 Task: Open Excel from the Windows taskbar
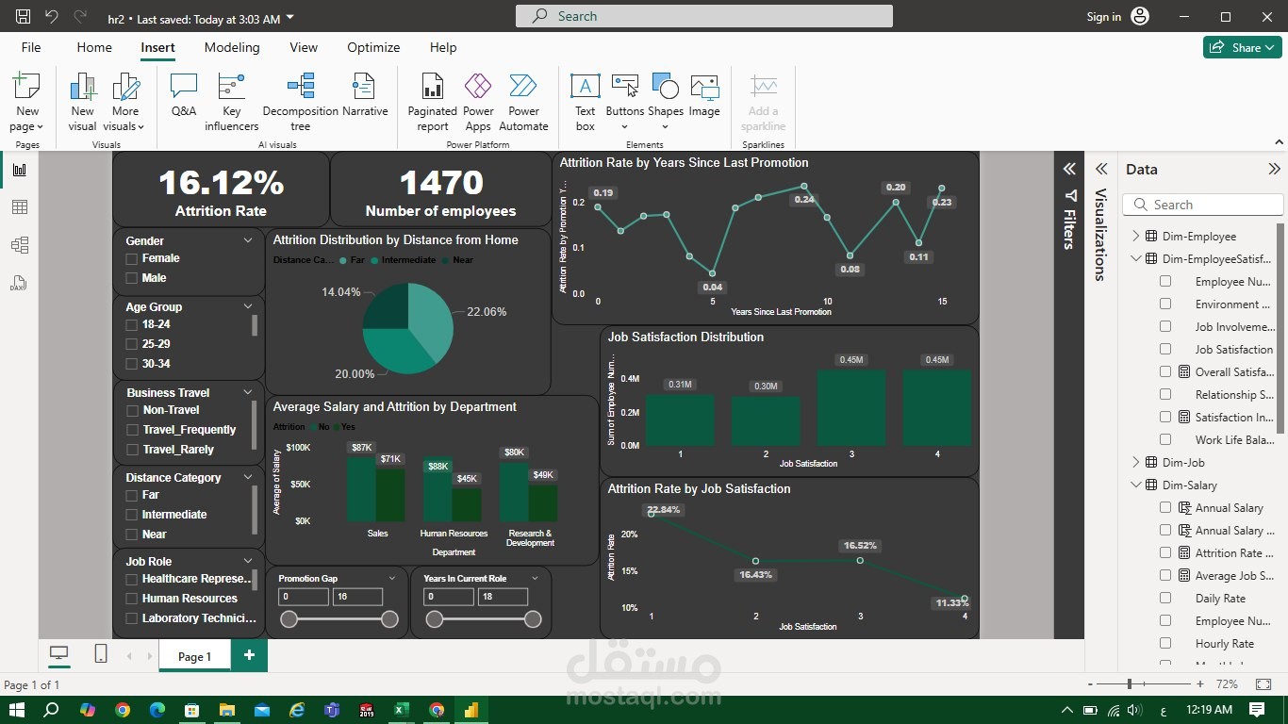pos(401,709)
